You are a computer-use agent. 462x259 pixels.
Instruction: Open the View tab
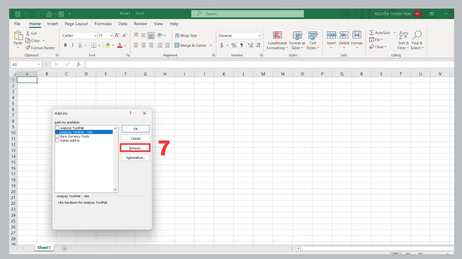pyautogui.click(x=159, y=24)
